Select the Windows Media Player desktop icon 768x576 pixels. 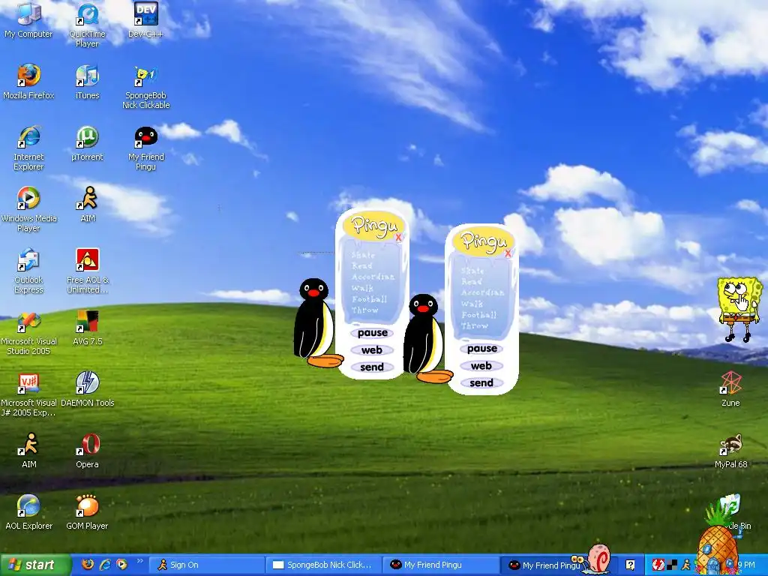(28, 209)
